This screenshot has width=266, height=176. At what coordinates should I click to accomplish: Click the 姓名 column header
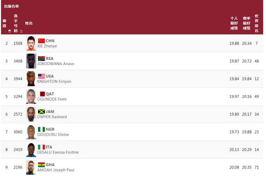pos(29,23)
